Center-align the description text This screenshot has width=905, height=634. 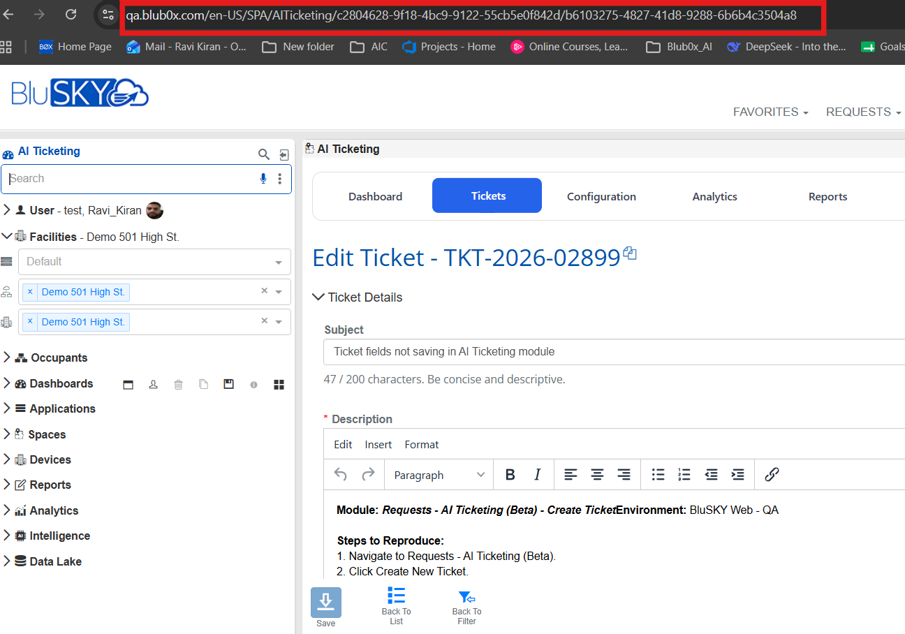click(597, 475)
